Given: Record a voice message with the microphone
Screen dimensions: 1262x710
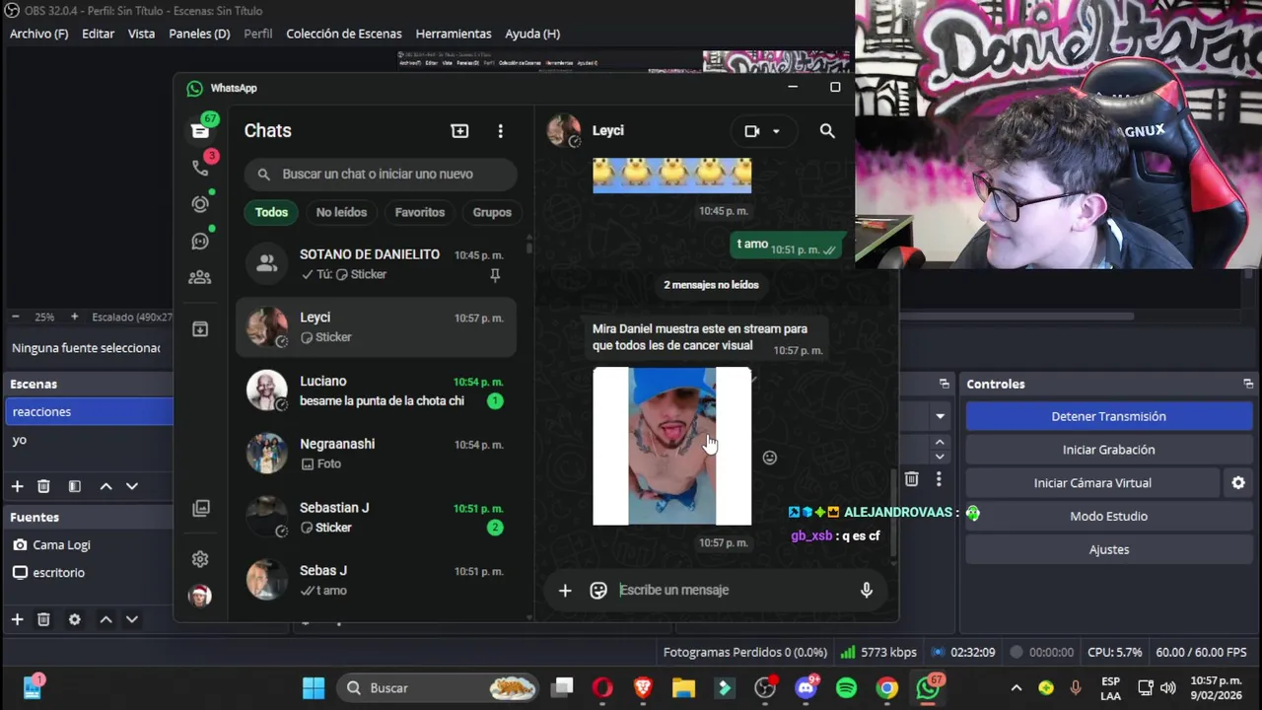Looking at the screenshot, I should [x=867, y=590].
